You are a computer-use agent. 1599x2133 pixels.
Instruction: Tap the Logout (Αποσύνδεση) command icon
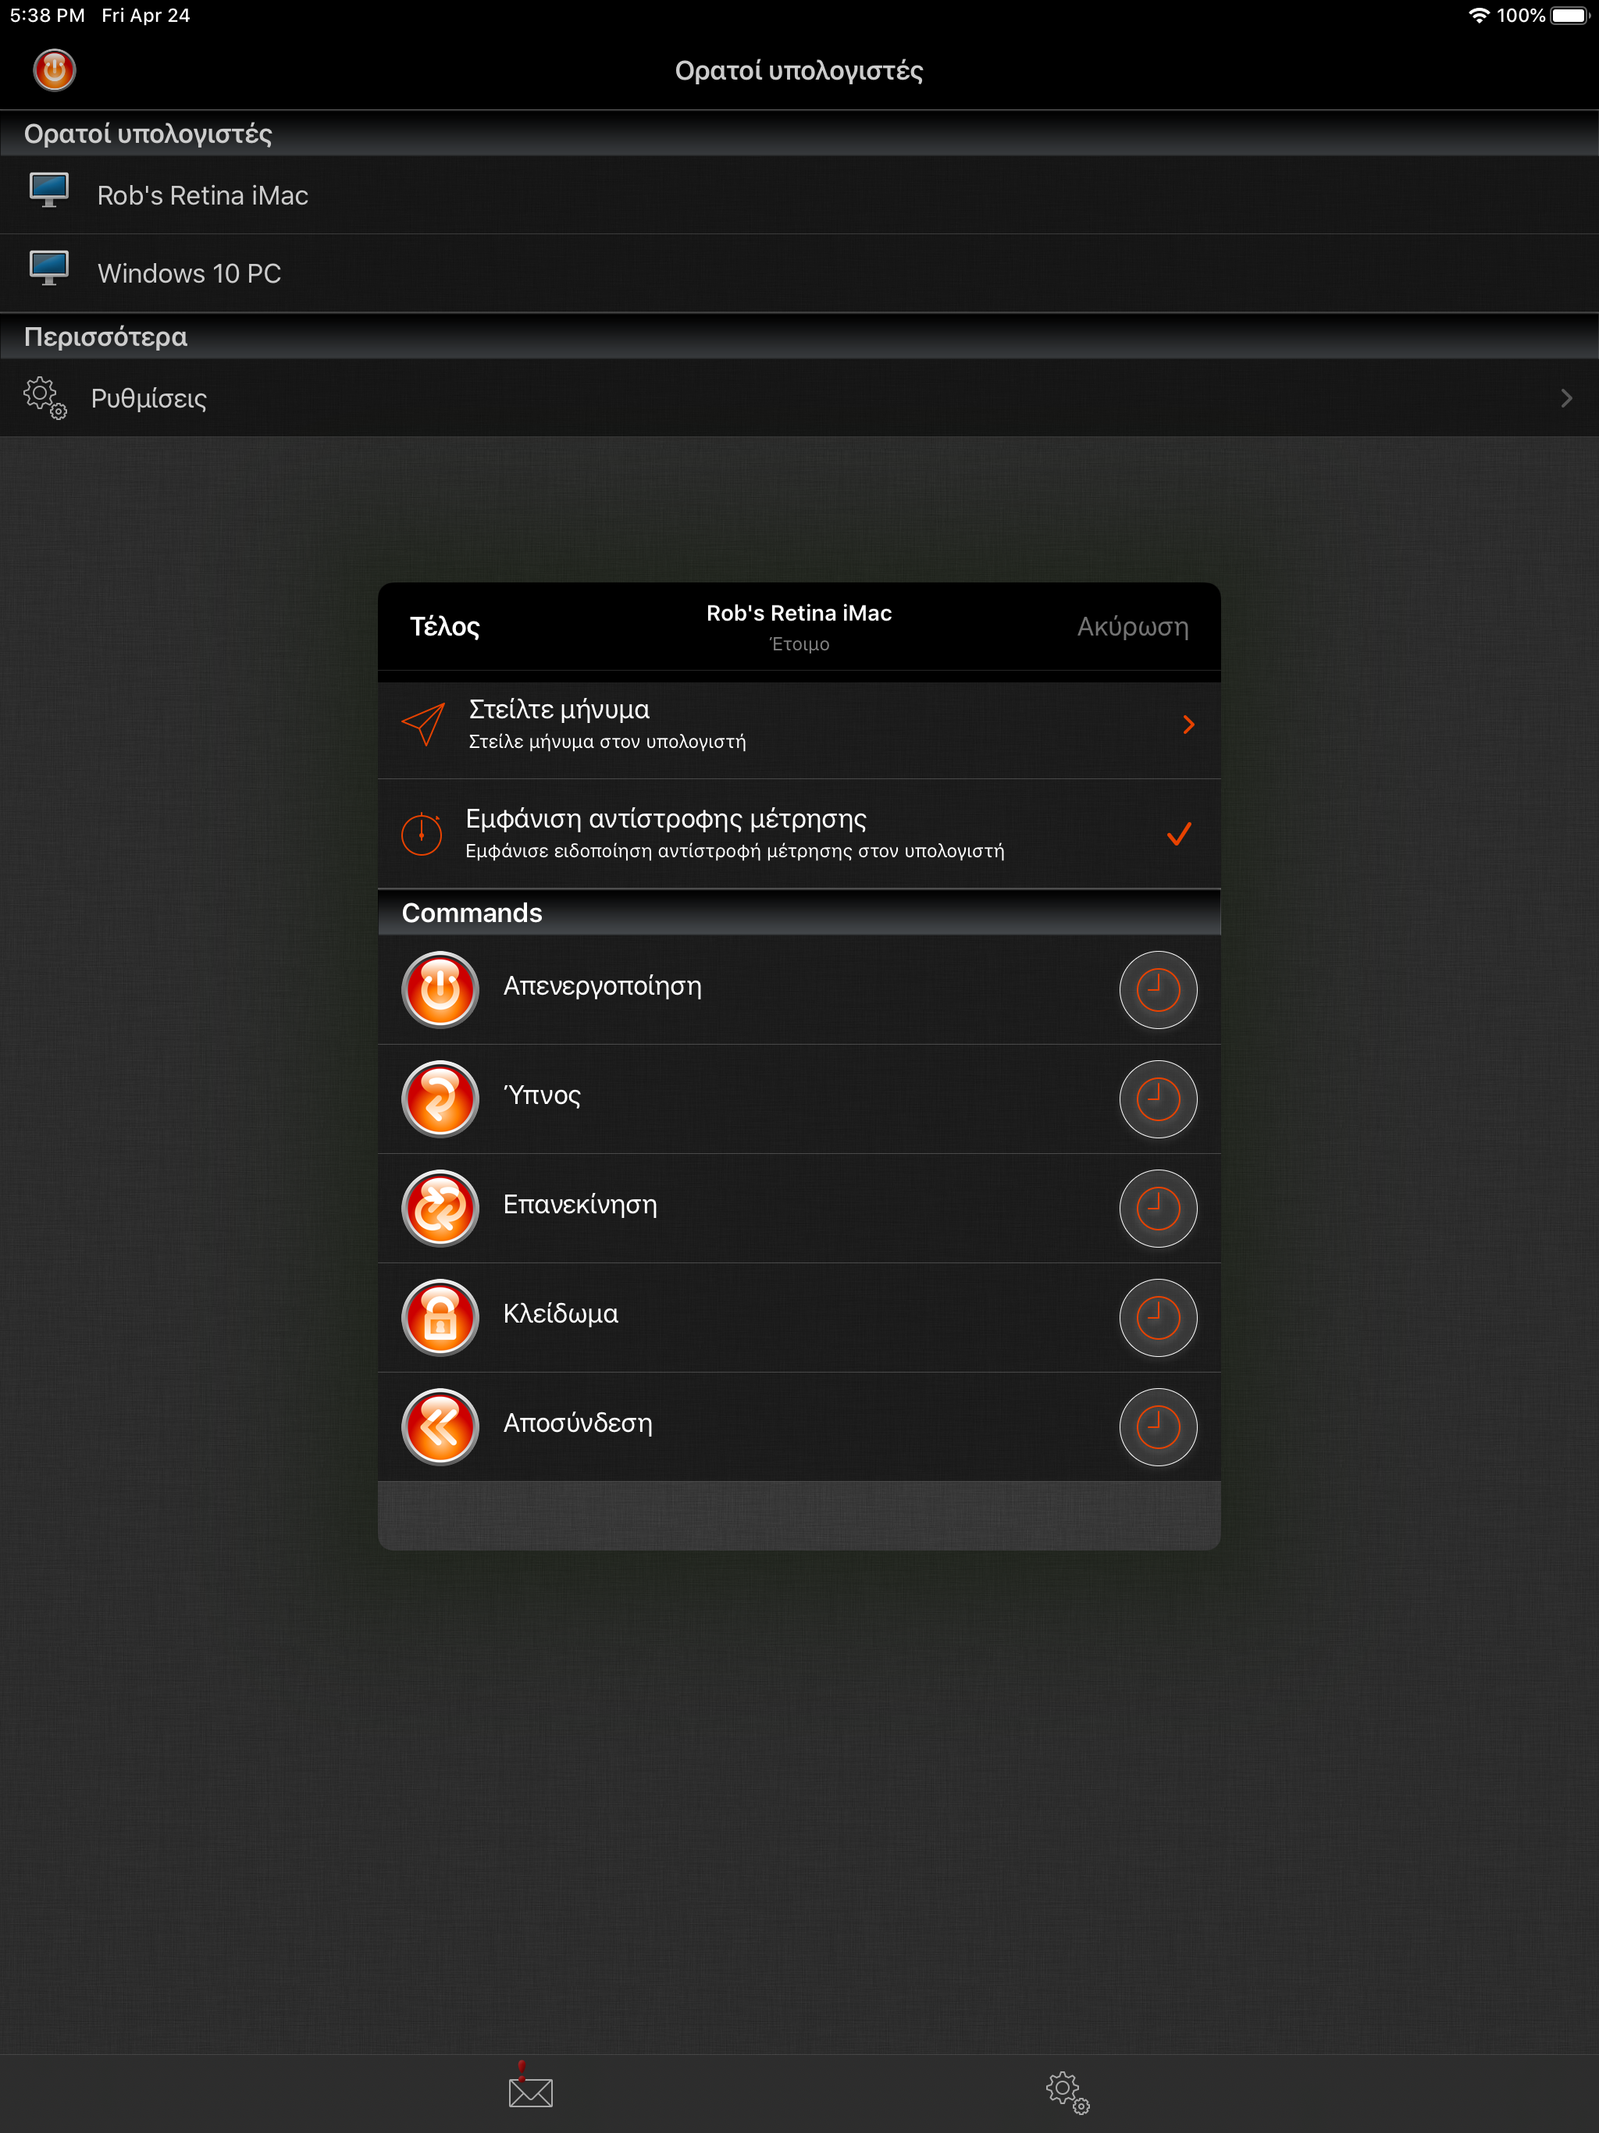click(x=440, y=1426)
